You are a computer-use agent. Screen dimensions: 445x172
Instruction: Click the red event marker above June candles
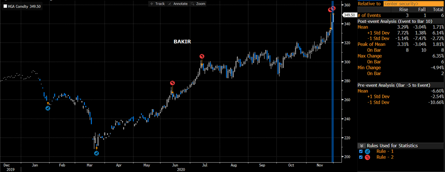pyautogui.click(x=172, y=83)
